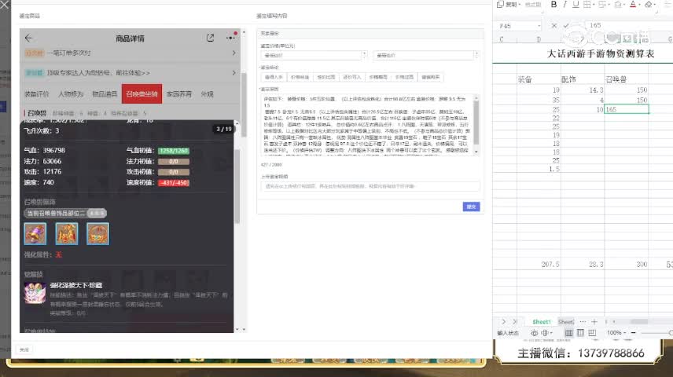673x377 pixels.
Task: Click the 复制 copy icon in spreadsheet
Action: [x=500, y=4]
